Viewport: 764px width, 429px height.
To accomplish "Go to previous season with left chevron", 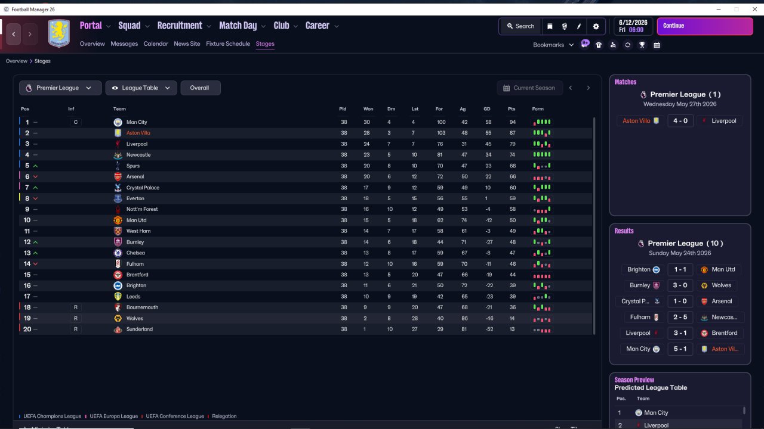I will (571, 88).
